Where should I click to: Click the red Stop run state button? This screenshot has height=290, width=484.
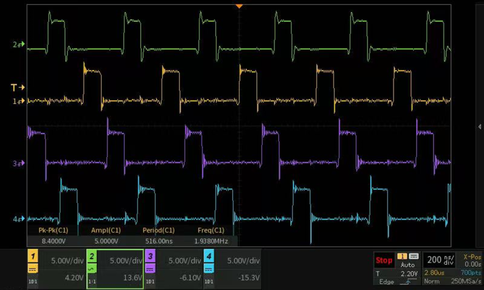pos(384,260)
